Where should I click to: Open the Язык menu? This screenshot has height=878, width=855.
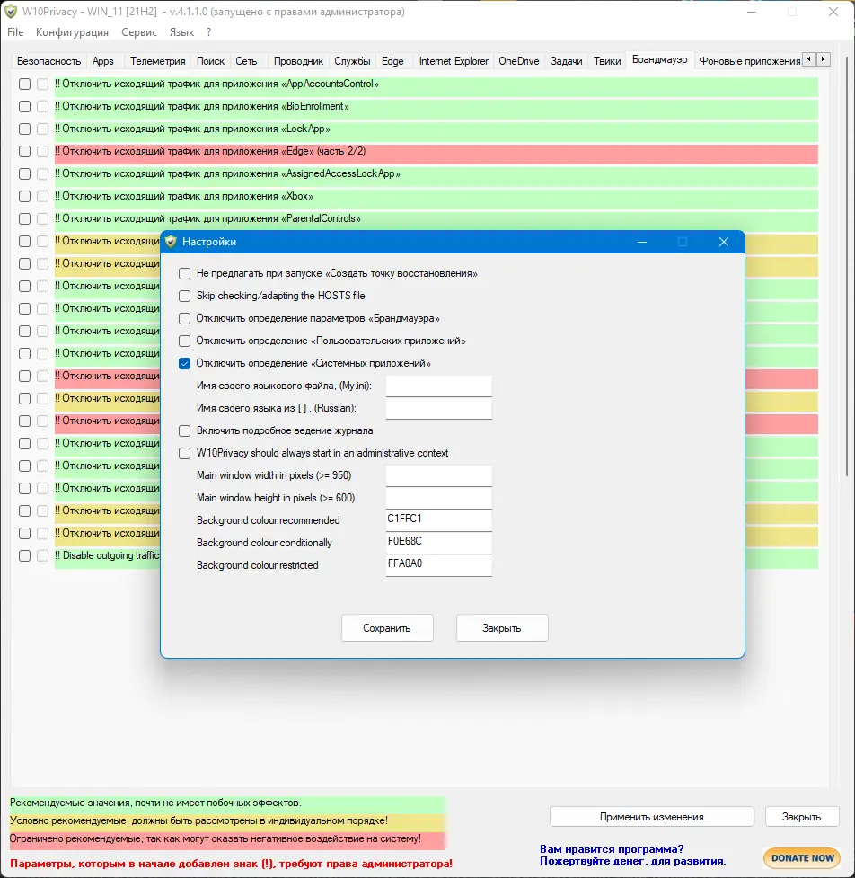coord(181,32)
